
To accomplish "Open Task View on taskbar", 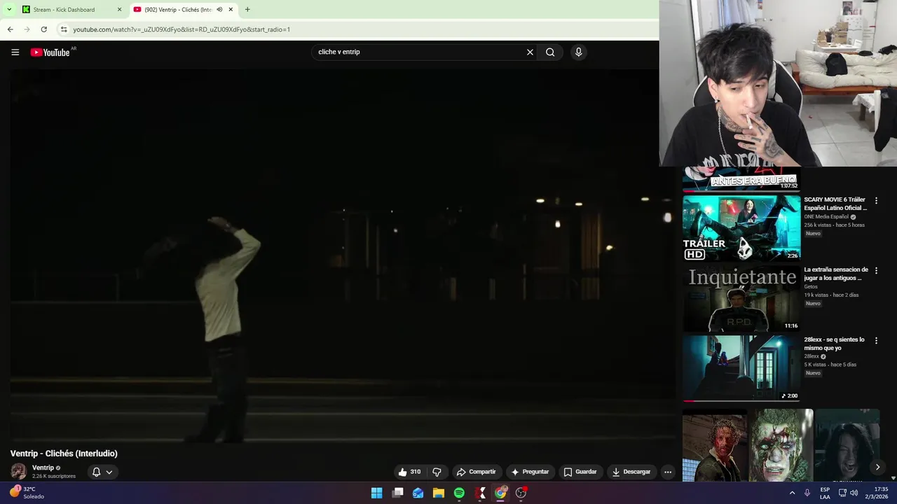I will (397, 493).
